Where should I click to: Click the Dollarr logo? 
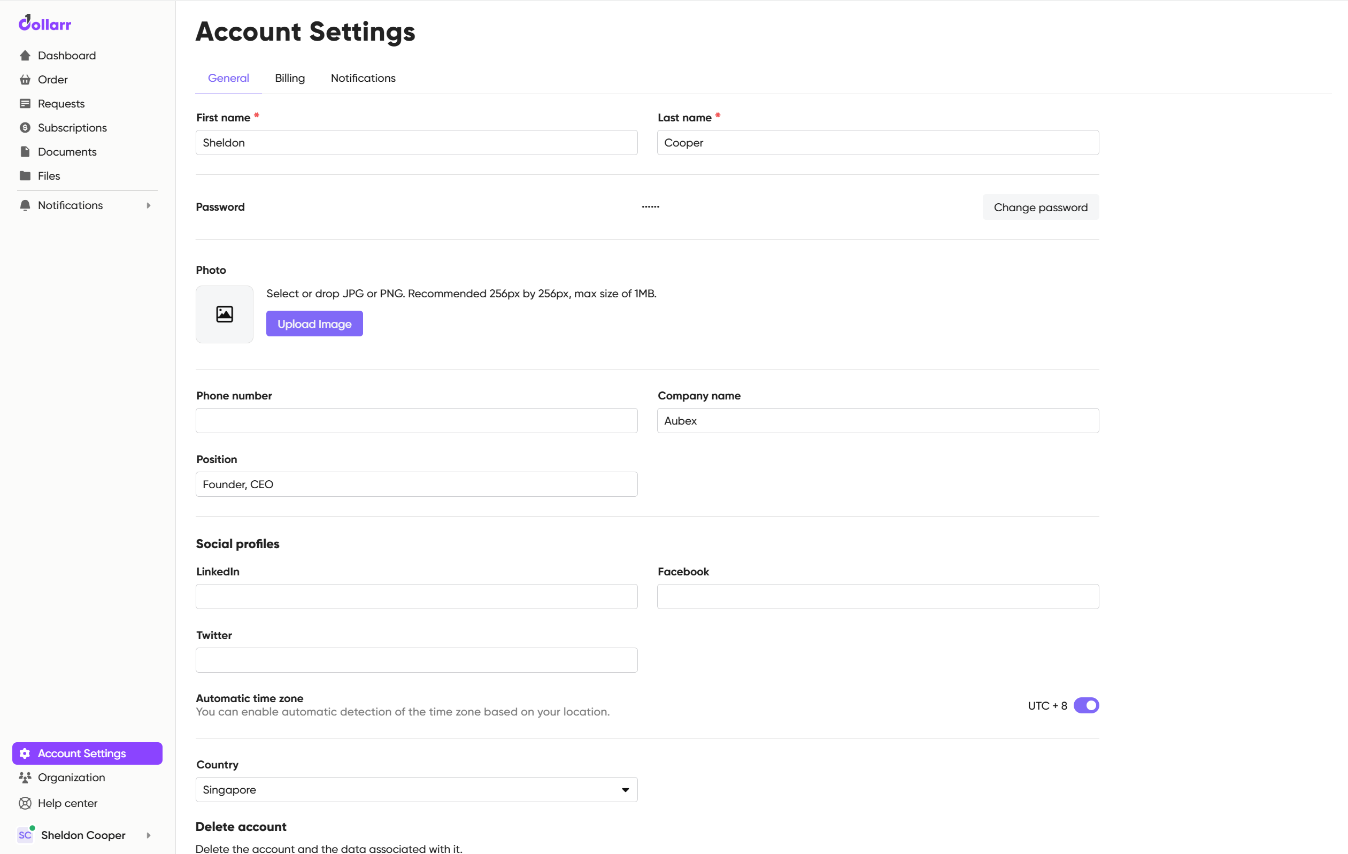45,24
